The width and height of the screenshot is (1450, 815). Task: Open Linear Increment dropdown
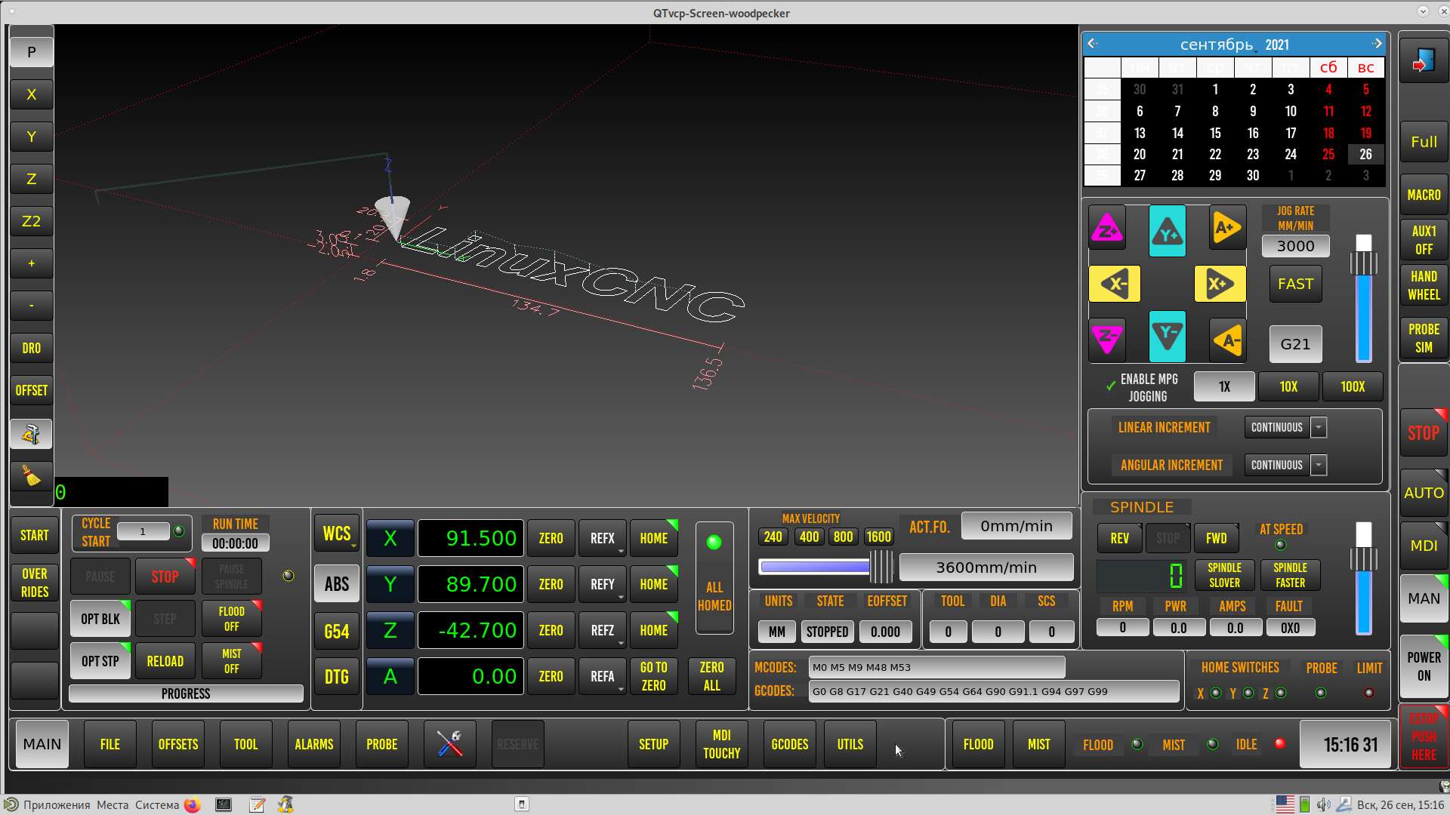[1319, 427]
